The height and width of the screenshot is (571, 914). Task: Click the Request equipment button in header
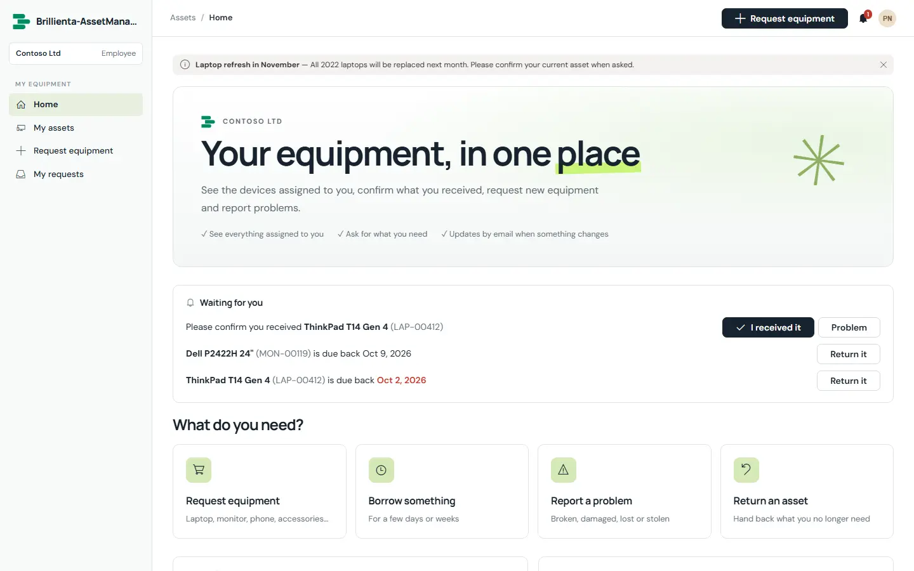pos(785,18)
